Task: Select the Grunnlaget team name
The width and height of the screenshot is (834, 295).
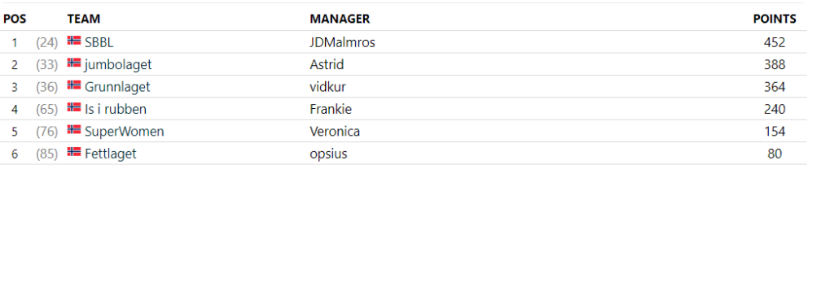Action: (117, 87)
